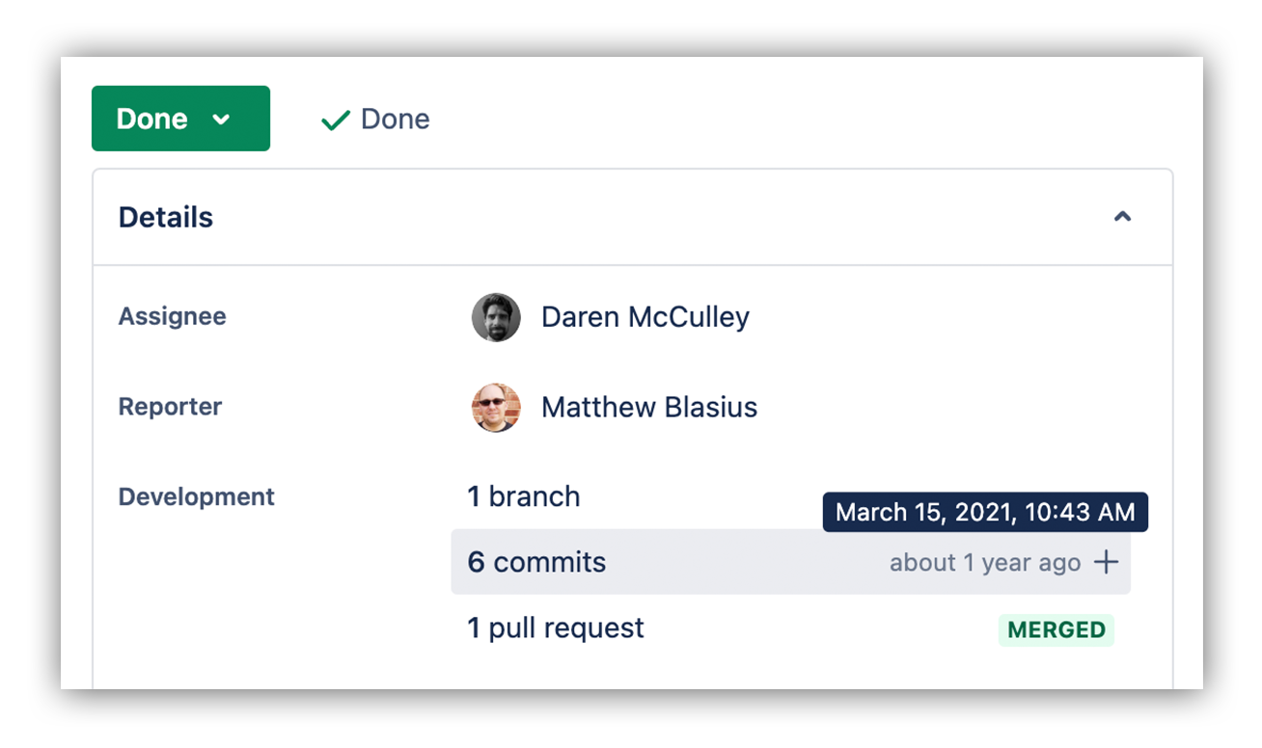Open the 1 branch development link

524,496
